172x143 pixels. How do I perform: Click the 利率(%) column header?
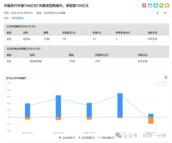pos(97,33)
